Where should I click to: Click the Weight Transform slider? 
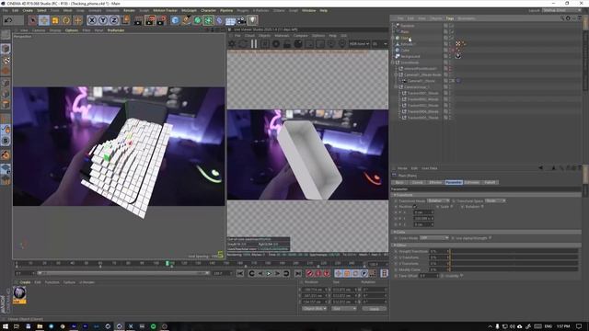click(514, 251)
